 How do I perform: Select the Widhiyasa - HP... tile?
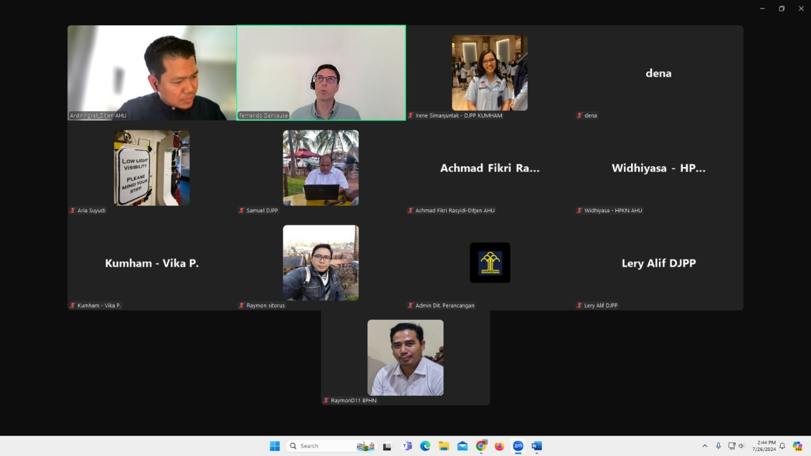pos(659,168)
